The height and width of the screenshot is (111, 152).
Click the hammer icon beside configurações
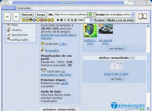pos(9,39)
